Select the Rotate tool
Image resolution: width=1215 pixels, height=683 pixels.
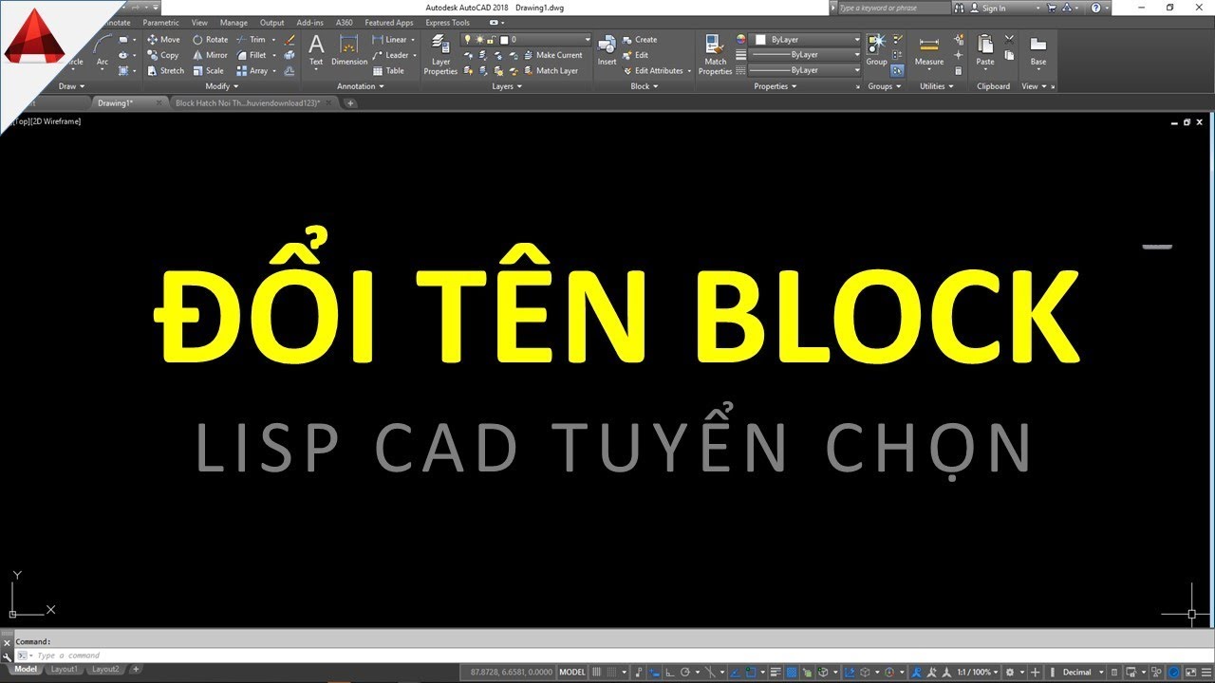[x=210, y=40]
